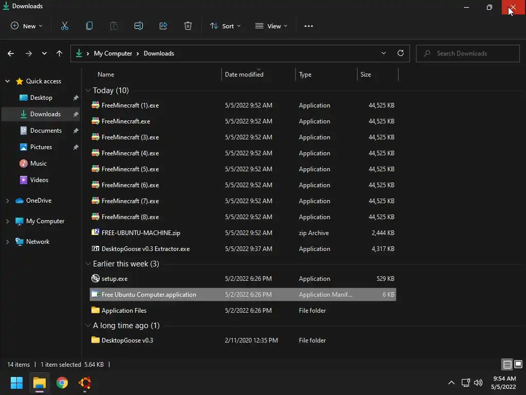Collapse Earlier this week (3) group

[x=88, y=264]
